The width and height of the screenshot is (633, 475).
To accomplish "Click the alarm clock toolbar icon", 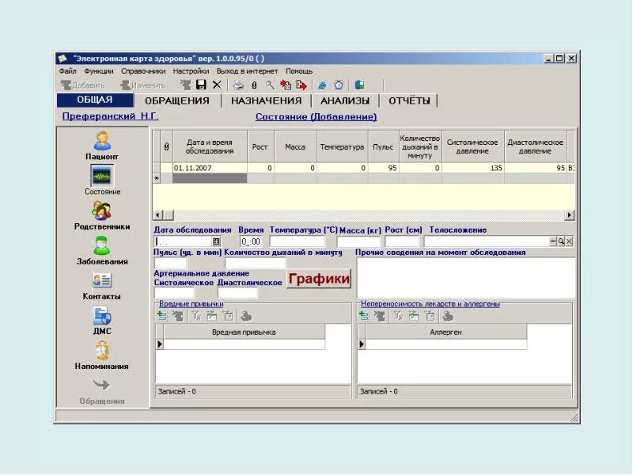I will coord(339,85).
